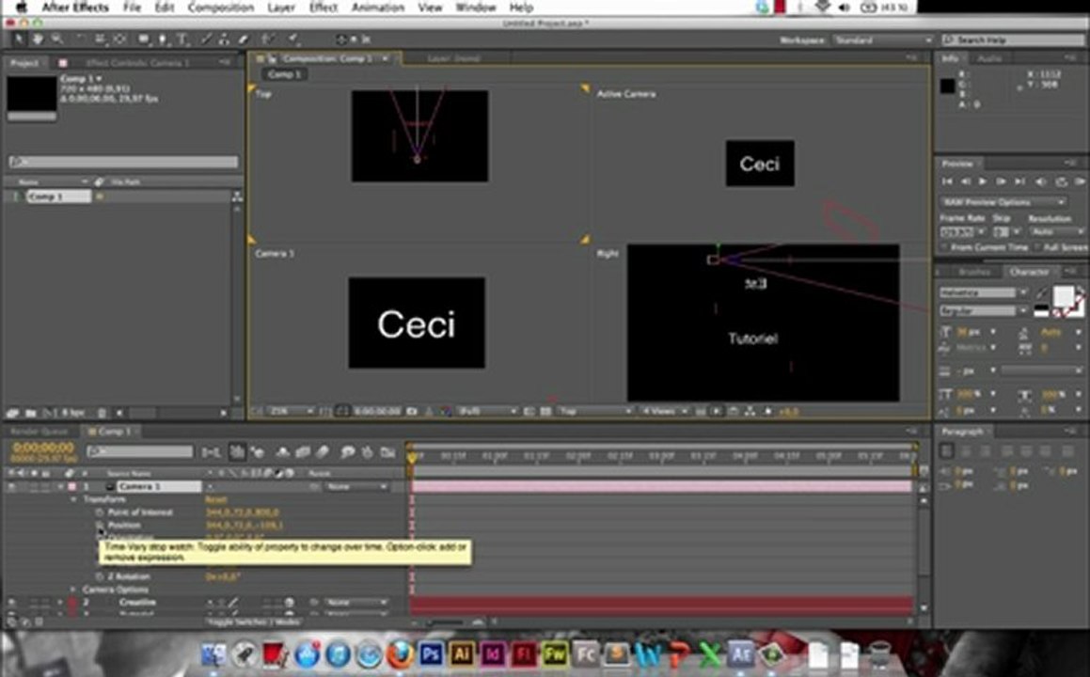1090x677 pixels.
Task: Open Fireworks from the Dock
Action: 554,654
